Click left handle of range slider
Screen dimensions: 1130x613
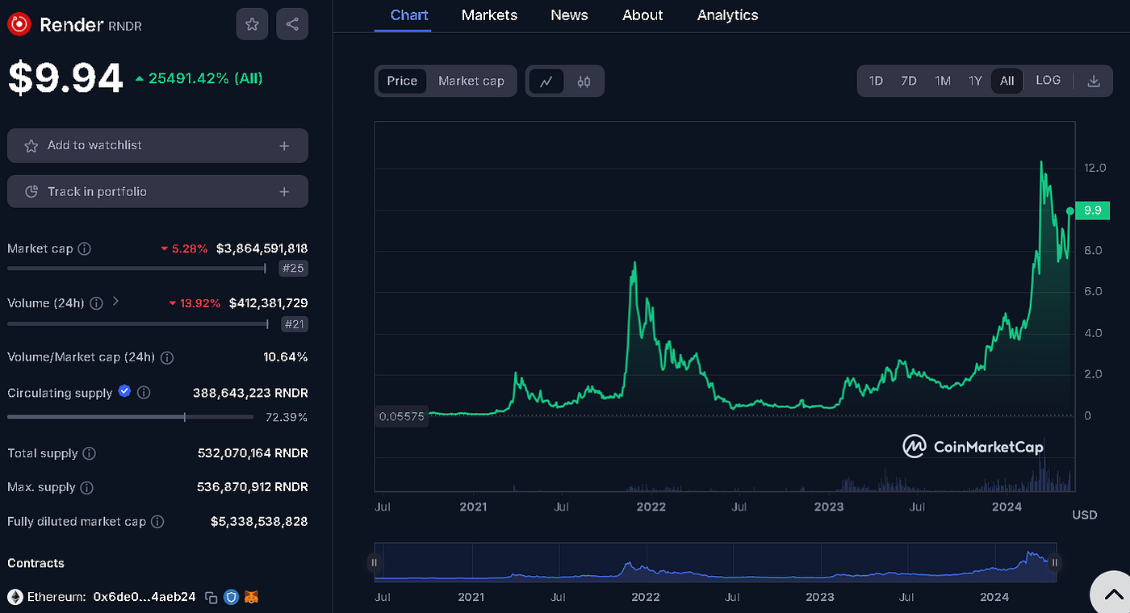click(375, 563)
